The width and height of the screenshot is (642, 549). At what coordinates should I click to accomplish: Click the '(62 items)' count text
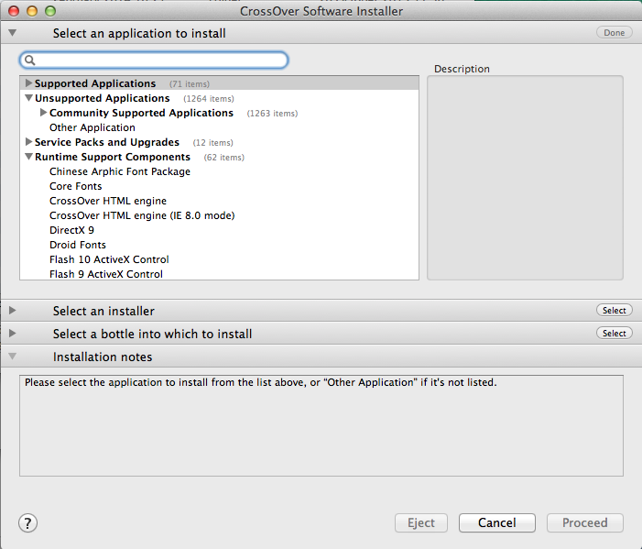click(224, 158)
